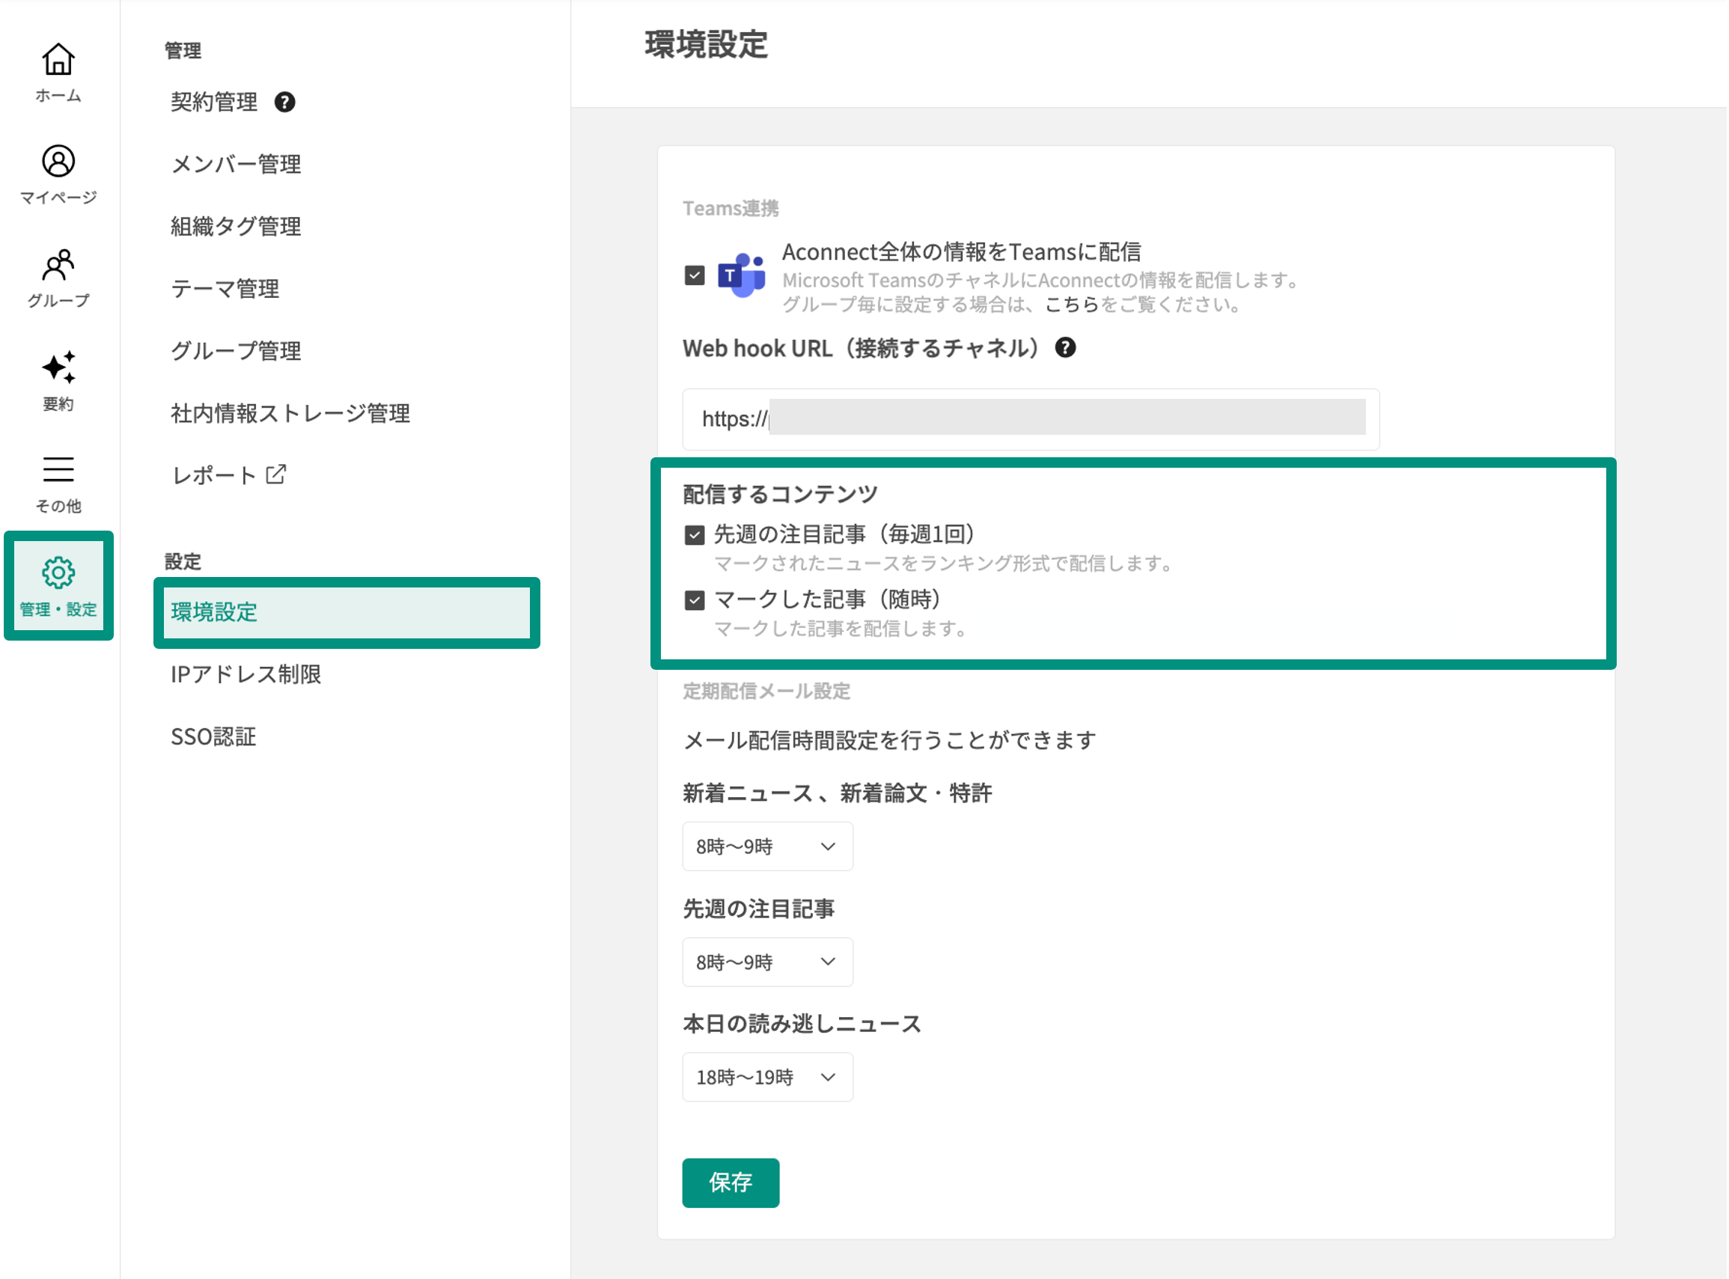This screenshot has height=1279, width=1729.
Task: Open SSO認証 settings item
Action: click(214, 736)
